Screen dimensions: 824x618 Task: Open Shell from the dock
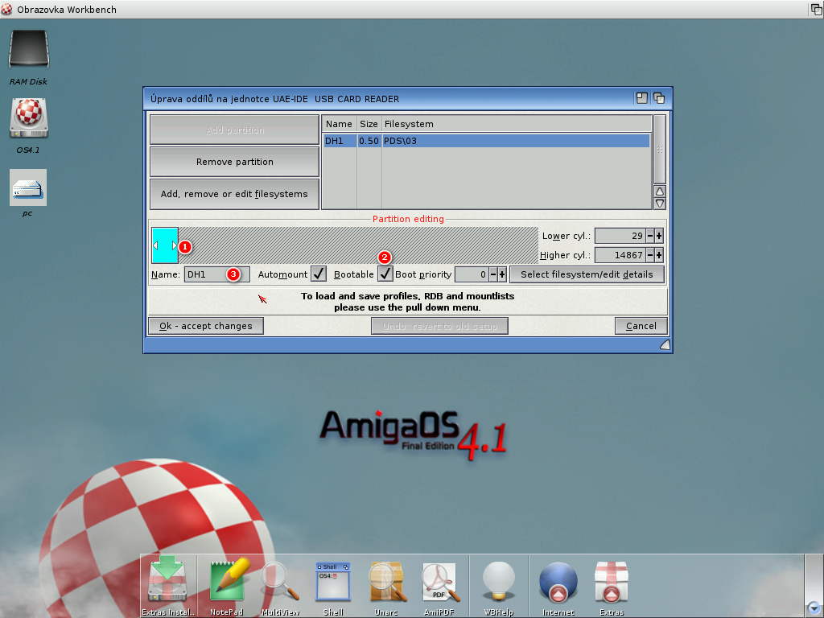pyautogui.click(x=333, y=581)
